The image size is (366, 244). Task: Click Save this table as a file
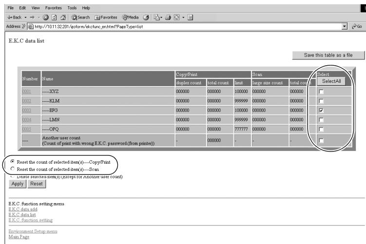click(328, 56)
